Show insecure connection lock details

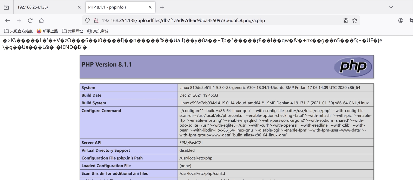96,20
